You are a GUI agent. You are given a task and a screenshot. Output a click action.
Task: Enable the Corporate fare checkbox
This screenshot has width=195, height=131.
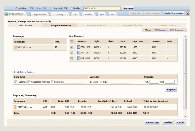tap(52, 82)
